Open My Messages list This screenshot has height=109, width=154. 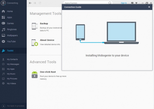pos(13,64)
